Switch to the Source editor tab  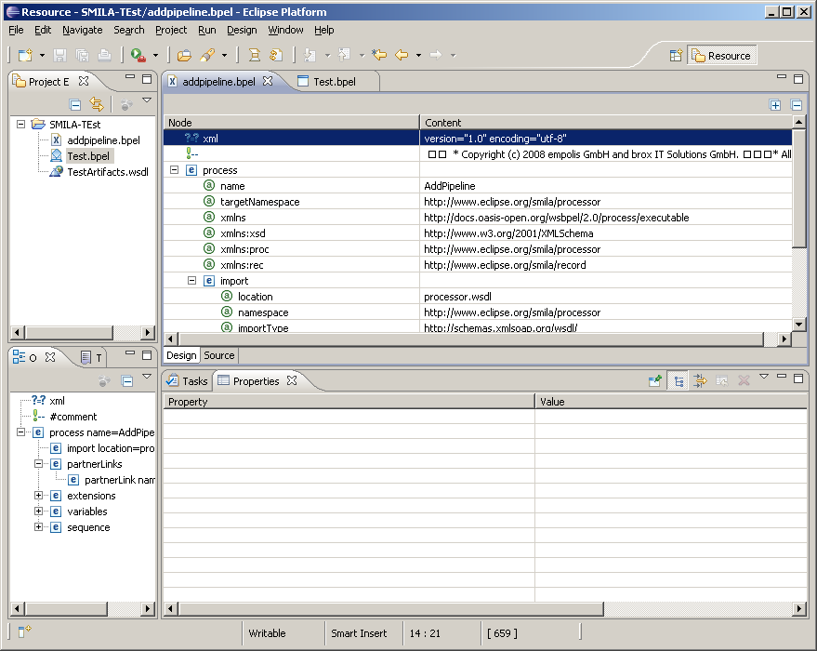pos(219,355)
